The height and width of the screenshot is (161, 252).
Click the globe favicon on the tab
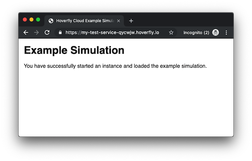[51, 21]
